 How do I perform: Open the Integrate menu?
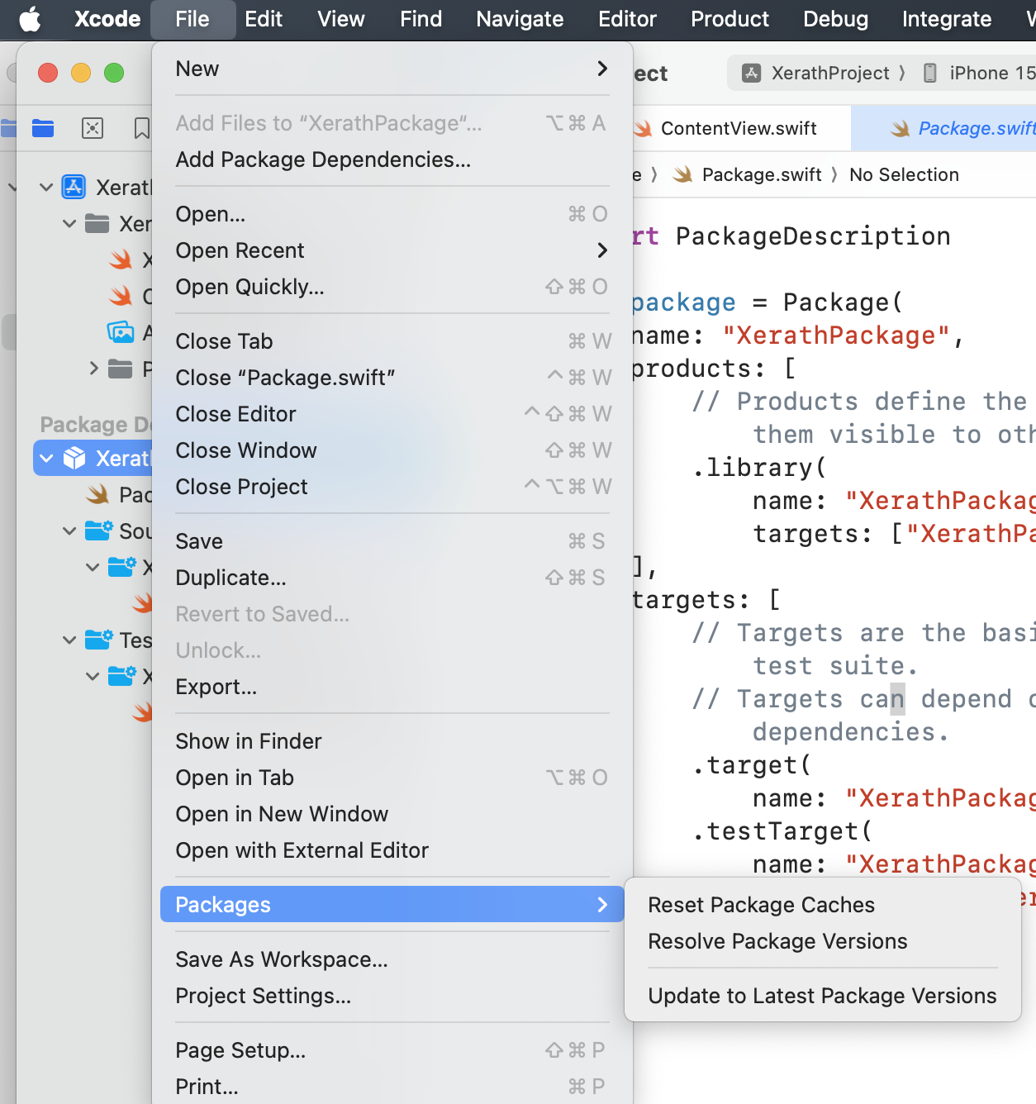[947, 19]
